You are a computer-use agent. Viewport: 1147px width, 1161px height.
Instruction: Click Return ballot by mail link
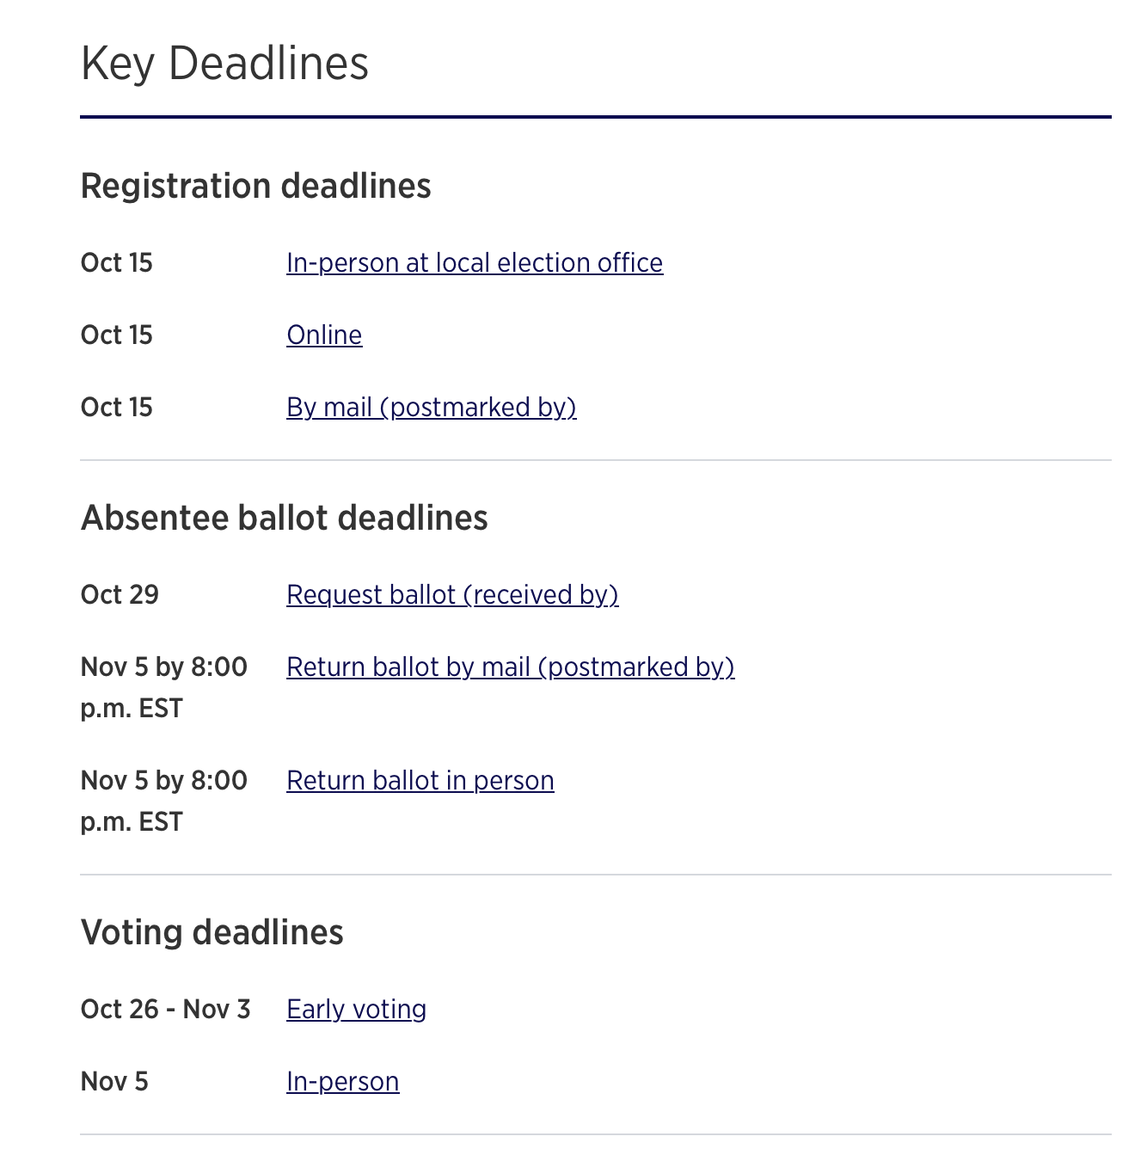click(510, 667)
